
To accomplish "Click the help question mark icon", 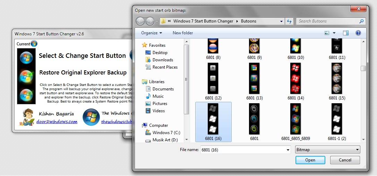I will coord(358,33).
